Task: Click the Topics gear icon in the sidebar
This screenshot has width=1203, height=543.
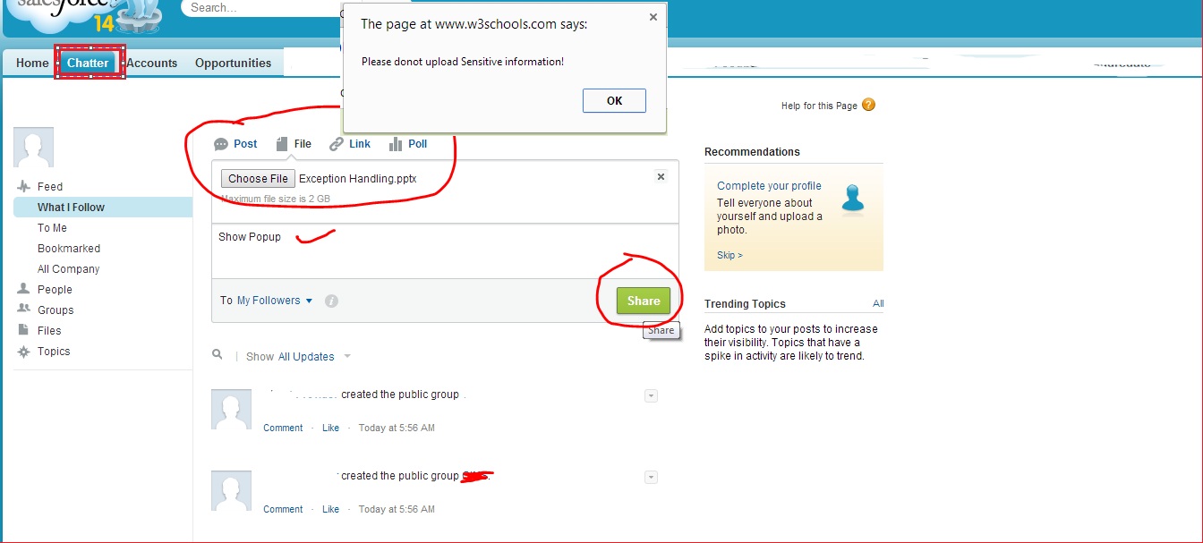Action: pyautogui.click(x=23, y=352)
